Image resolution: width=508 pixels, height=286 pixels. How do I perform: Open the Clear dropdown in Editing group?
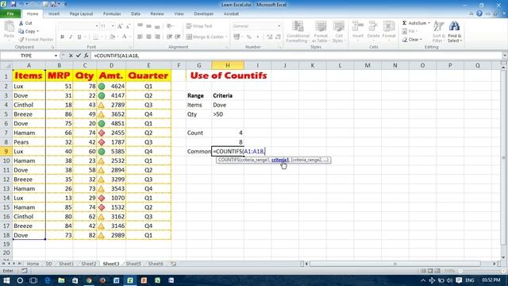point(421,40)
